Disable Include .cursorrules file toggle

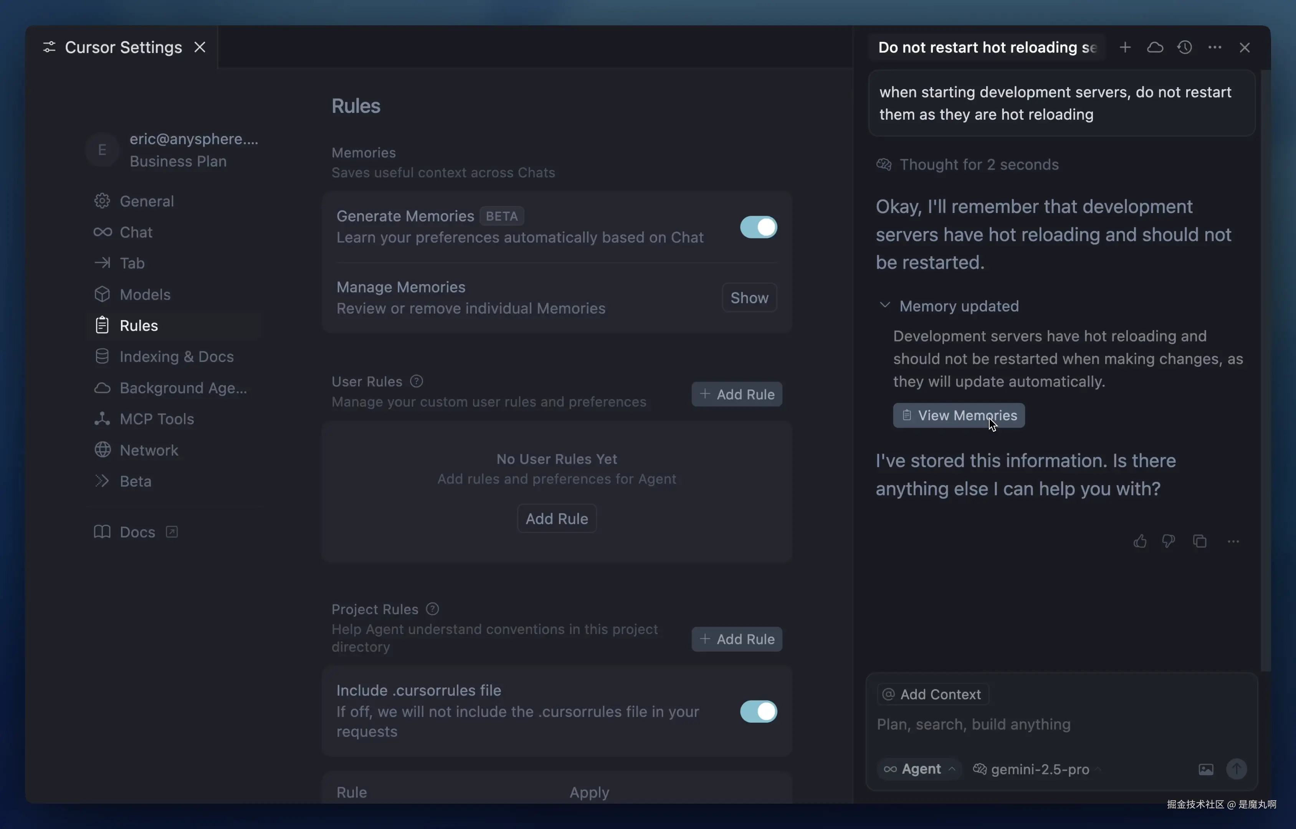point(758,711)
